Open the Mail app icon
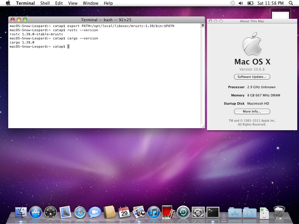Image resolution: width=299 pixels, height=224 pixels. 65,212
